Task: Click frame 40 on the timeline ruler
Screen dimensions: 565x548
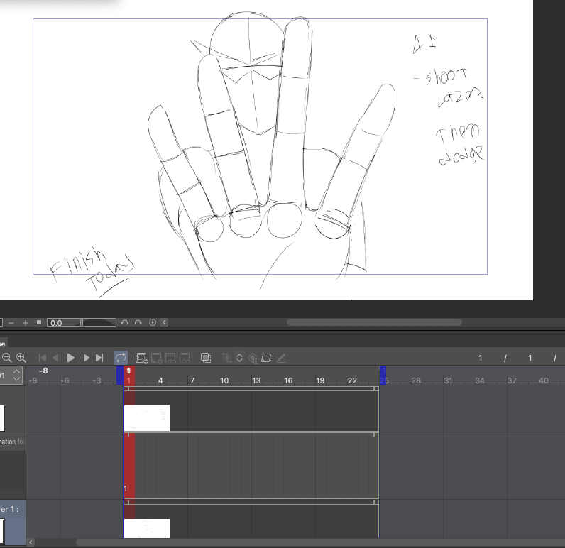Action: (544, 380)
